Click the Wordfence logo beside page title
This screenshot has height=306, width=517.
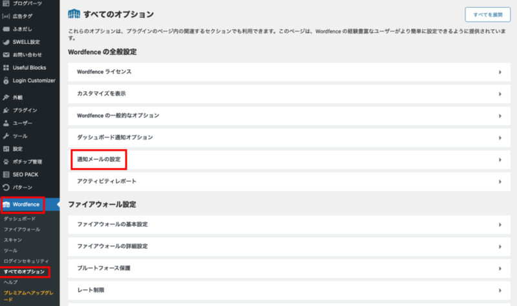click(74, 14)
